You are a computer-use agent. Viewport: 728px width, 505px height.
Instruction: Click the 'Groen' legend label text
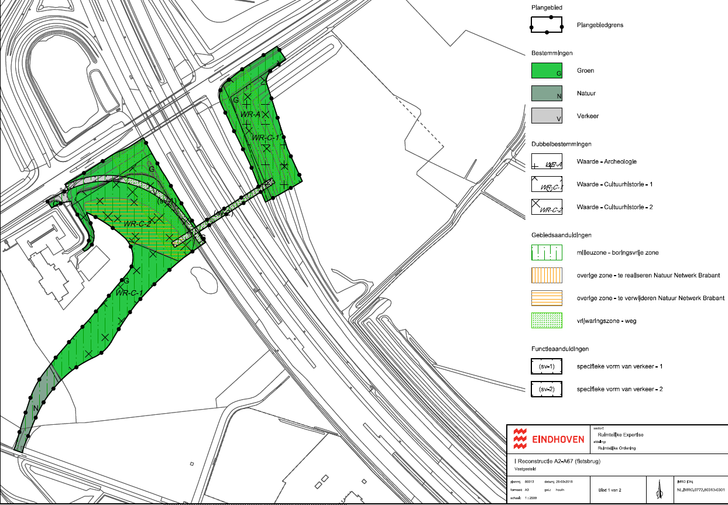pos(585,71)
